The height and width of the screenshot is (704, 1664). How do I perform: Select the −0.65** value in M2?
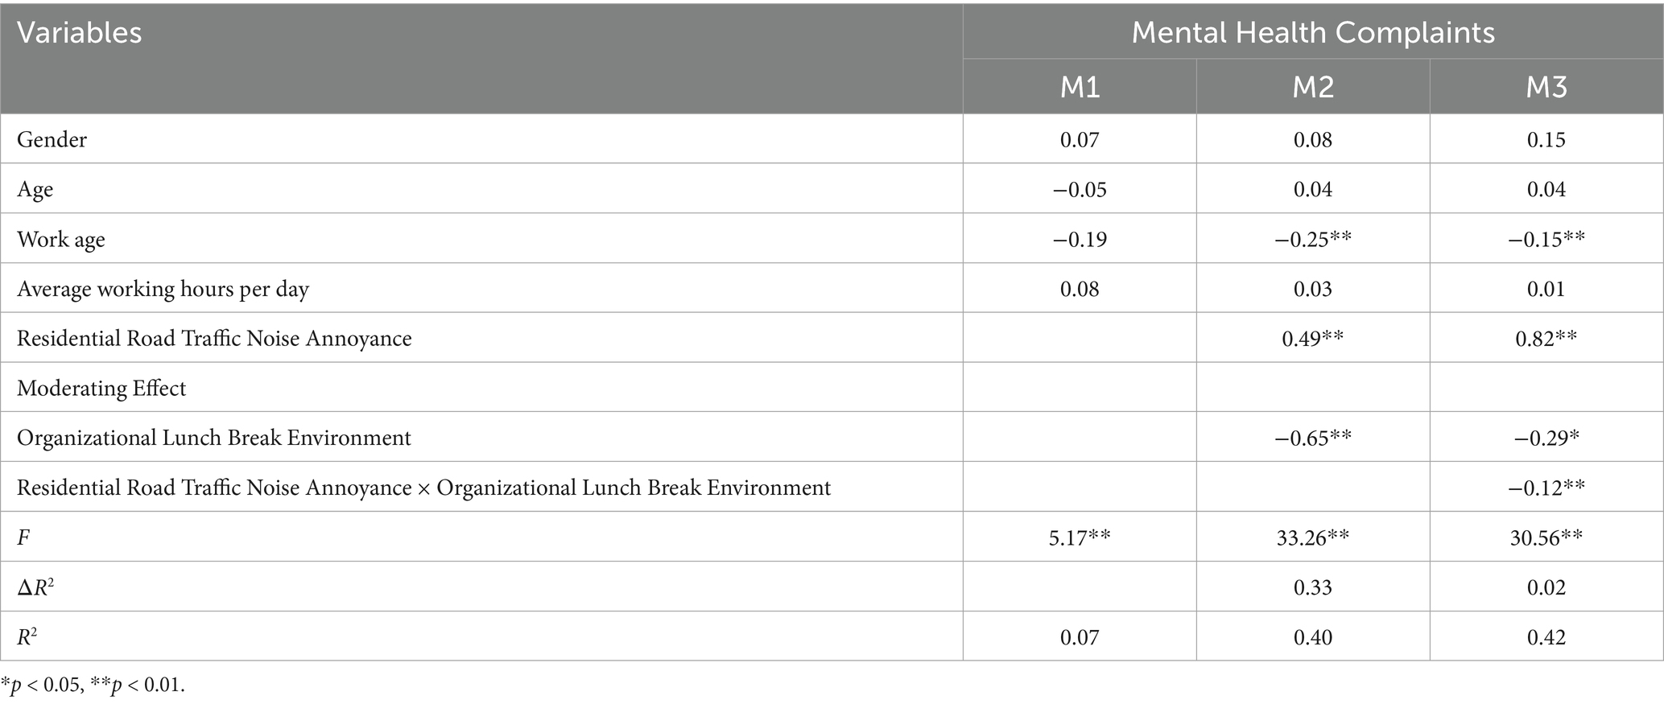pyautogui.click(x=1312, y=438)
